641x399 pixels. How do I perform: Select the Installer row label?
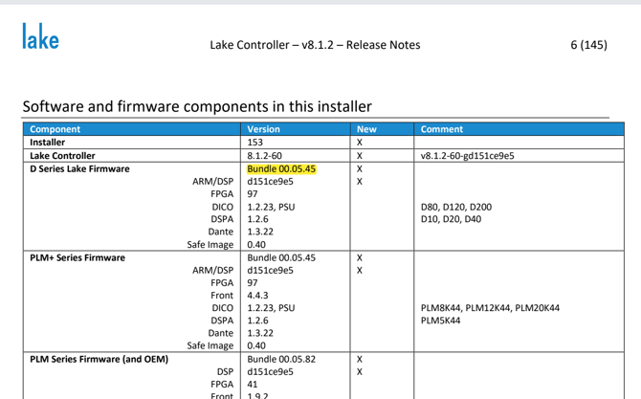coord(48,143)
